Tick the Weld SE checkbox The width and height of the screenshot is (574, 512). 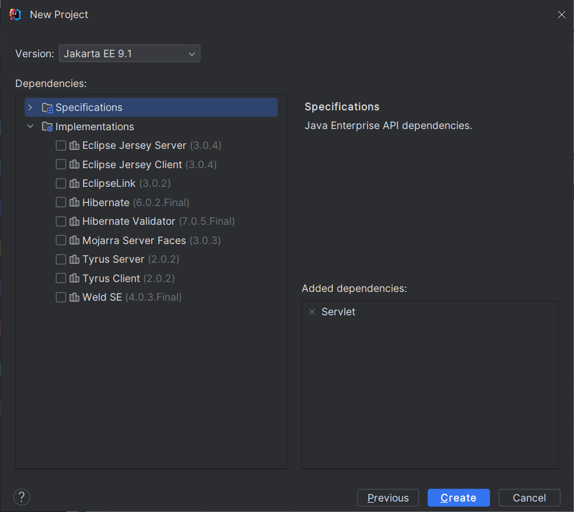[x=61, y=297]
